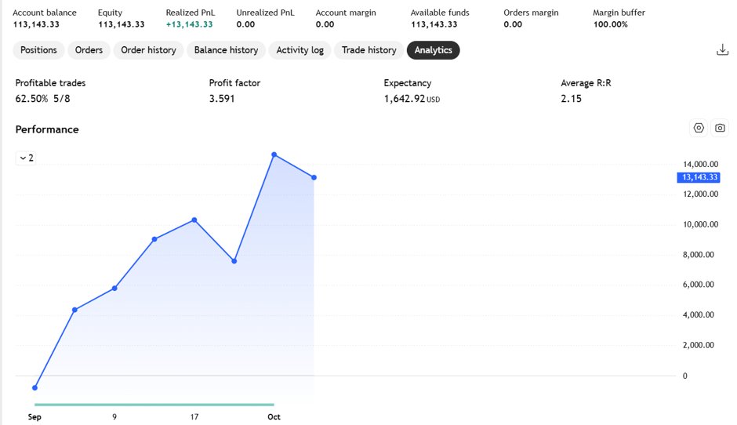Click the chart's highest data point
737x425 pixels.
[274, 154]
